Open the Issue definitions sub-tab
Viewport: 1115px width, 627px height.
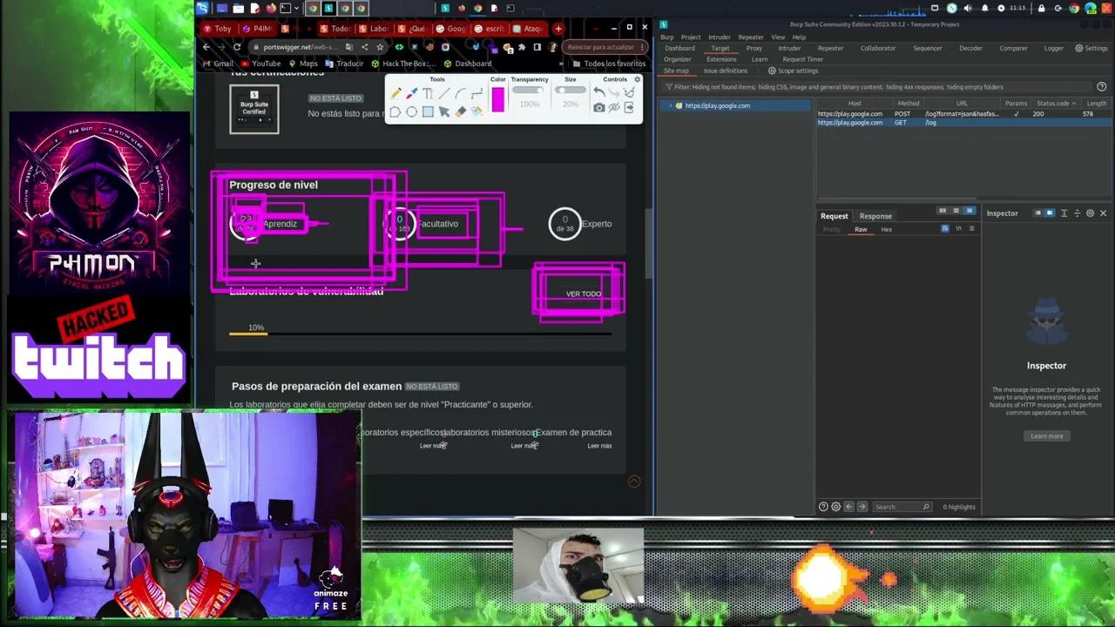tap(726, 71)
